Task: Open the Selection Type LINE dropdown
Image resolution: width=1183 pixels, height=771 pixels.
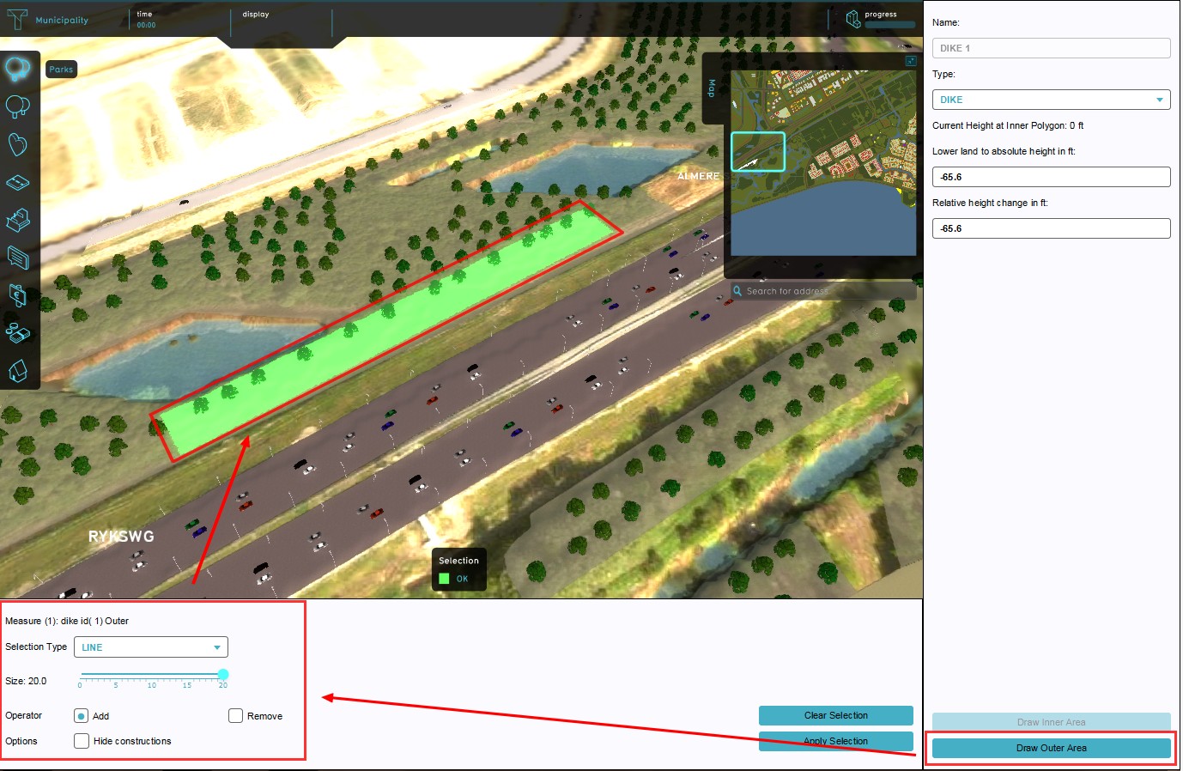Action: [151, 647]
